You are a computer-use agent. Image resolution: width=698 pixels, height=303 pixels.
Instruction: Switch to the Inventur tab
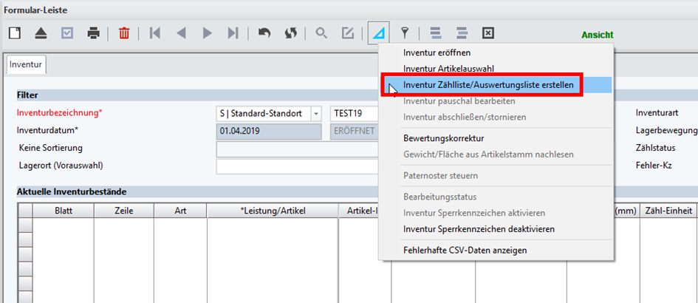click(25, 65)
